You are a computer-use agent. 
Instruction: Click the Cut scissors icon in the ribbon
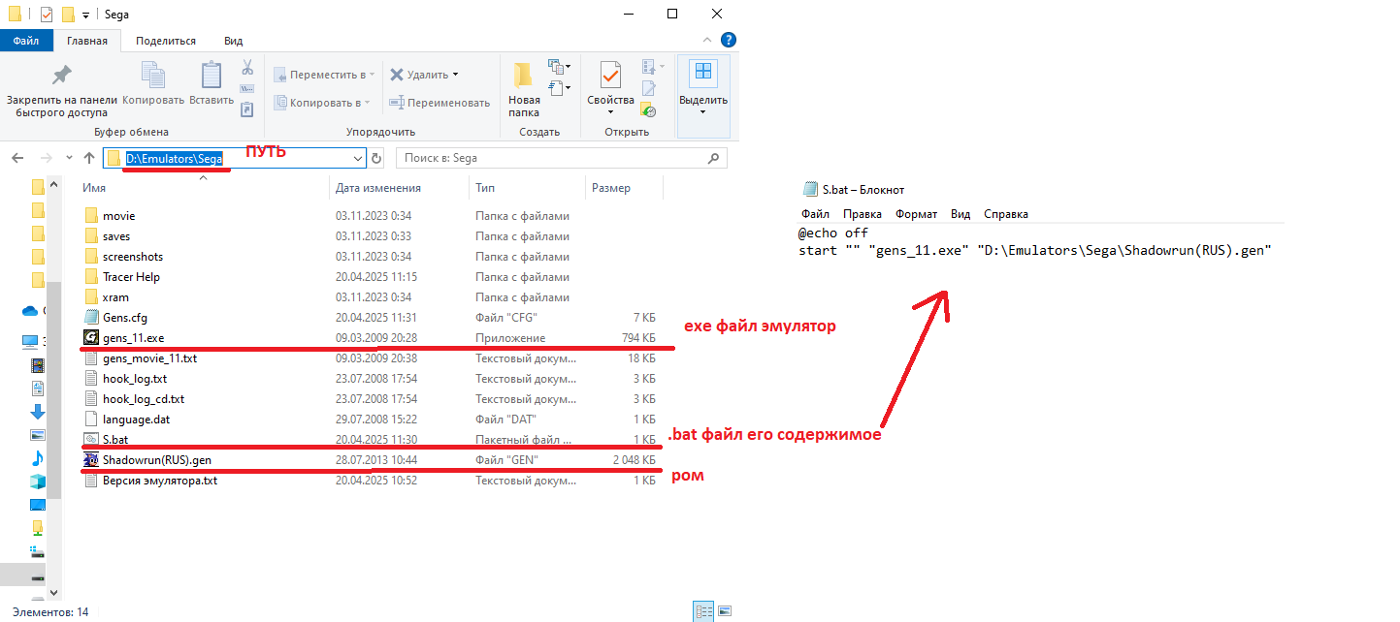247,68
